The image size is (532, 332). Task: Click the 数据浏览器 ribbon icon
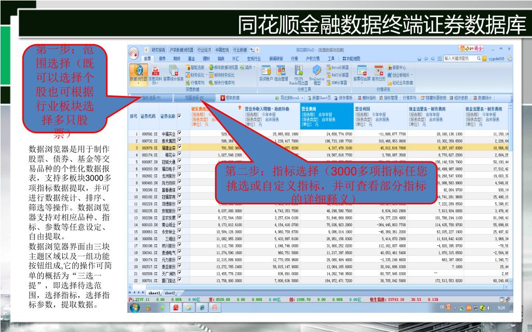tap(138, 74)
